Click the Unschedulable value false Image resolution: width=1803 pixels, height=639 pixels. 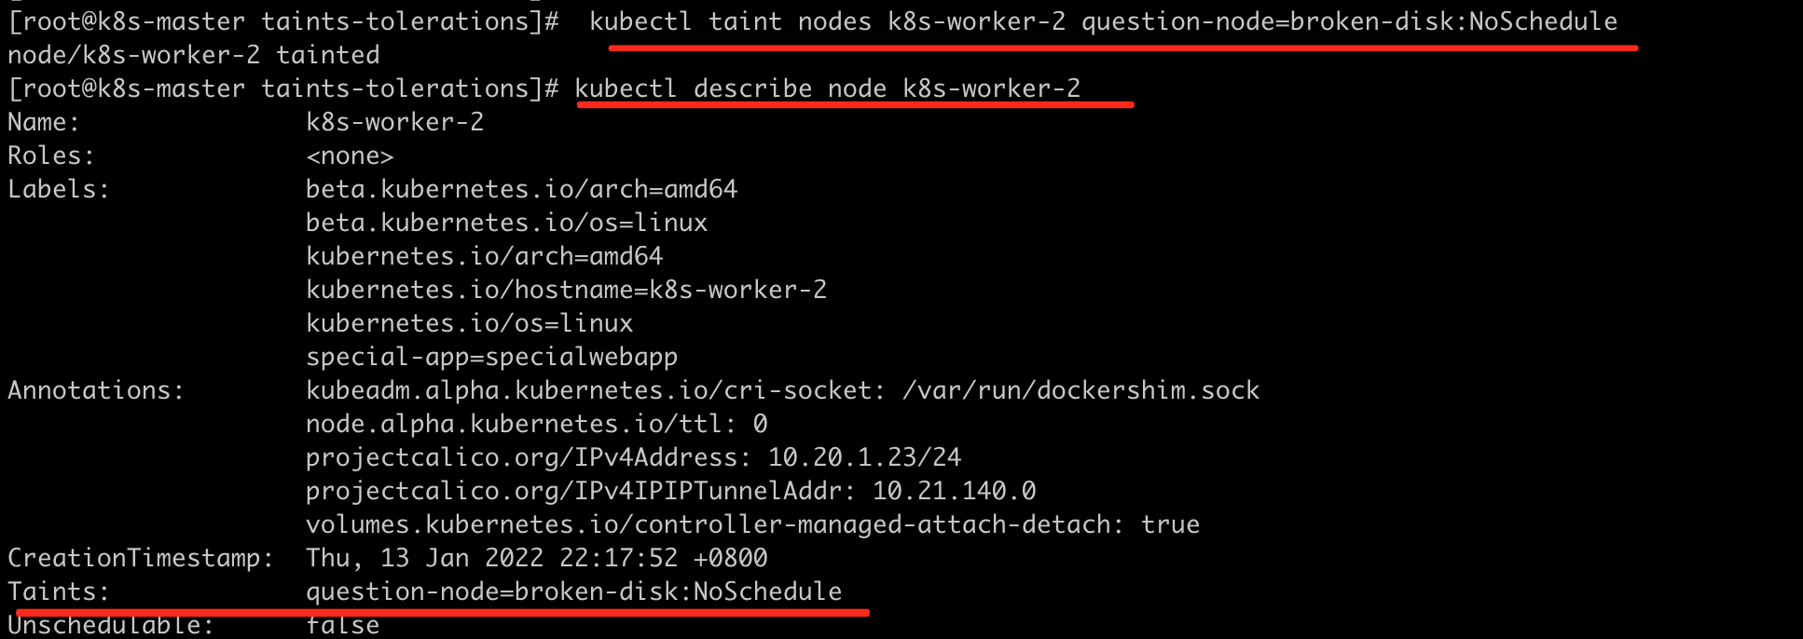point(342,626)
